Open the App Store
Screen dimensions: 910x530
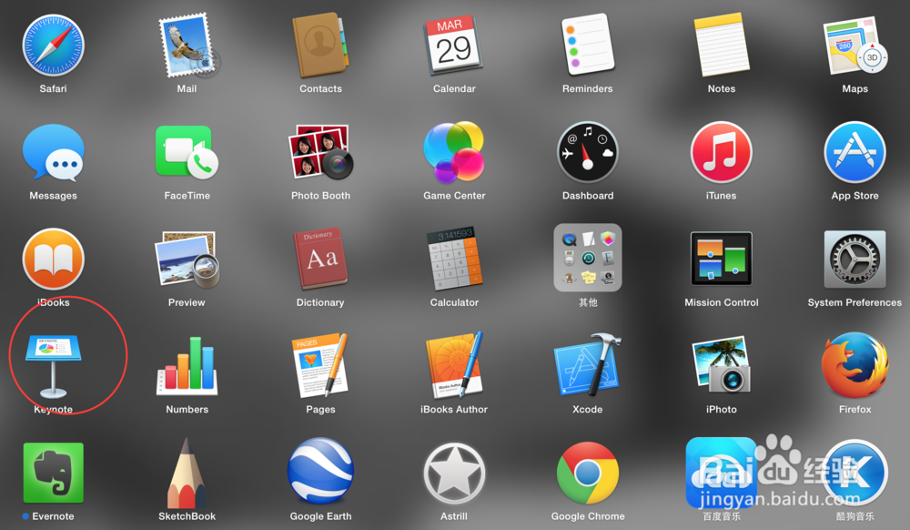click(854, 152)
